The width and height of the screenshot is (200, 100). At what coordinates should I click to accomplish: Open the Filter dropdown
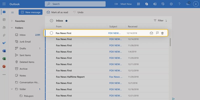[x=158, y=21]
